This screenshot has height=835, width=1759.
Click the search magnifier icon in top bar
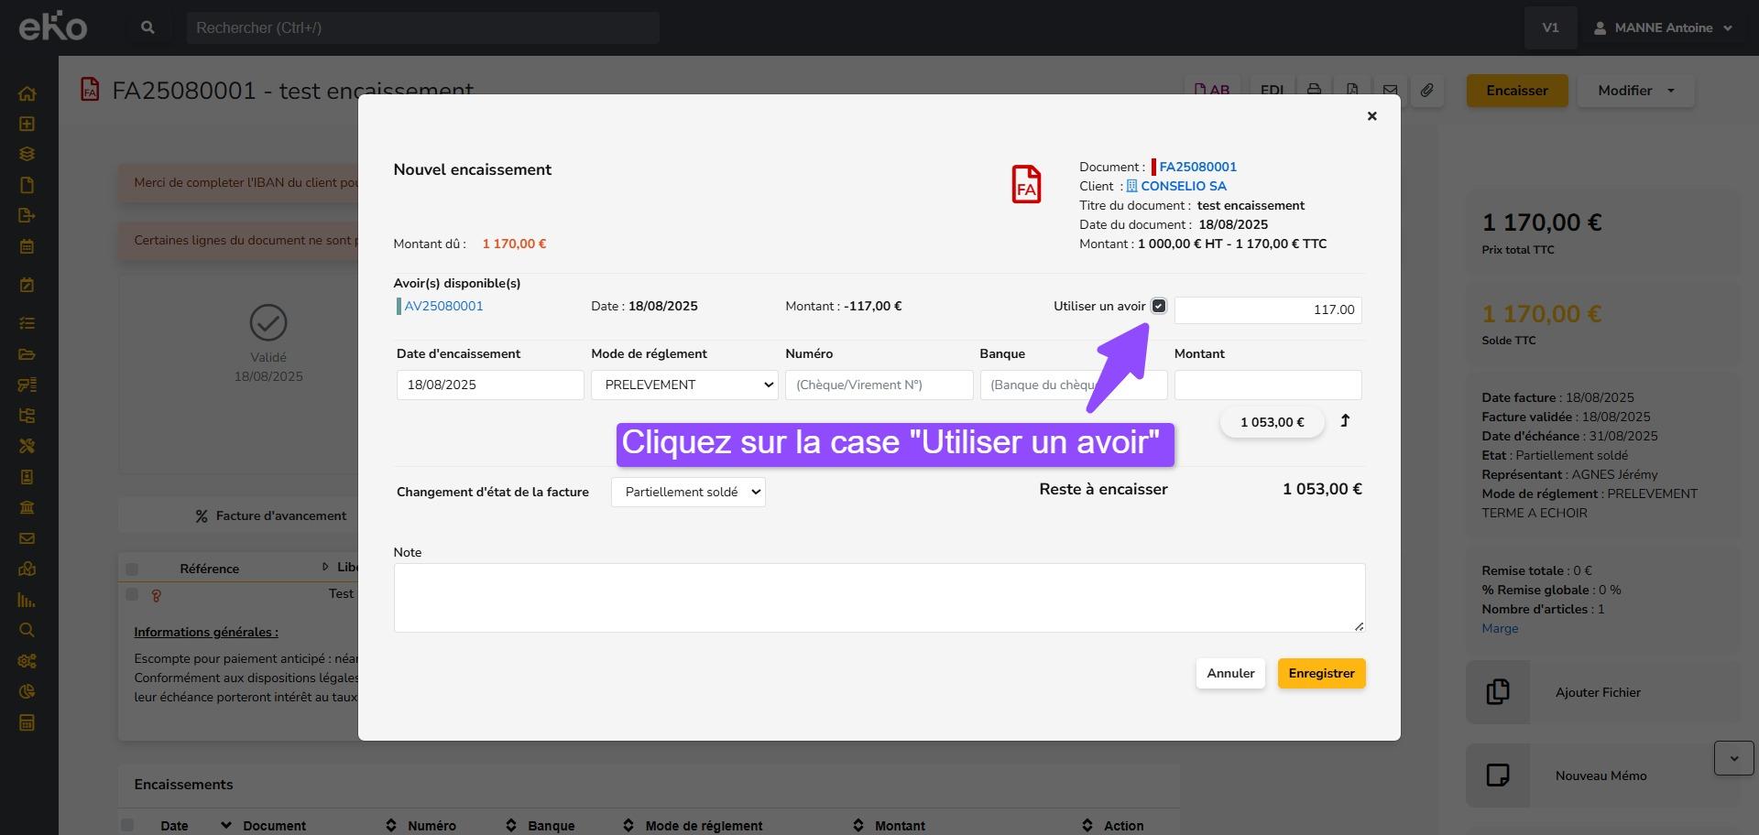pyautogui.click(x=147, y=27)
